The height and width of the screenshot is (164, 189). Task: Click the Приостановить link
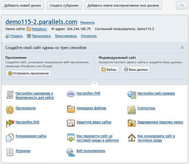coord(66,36)
